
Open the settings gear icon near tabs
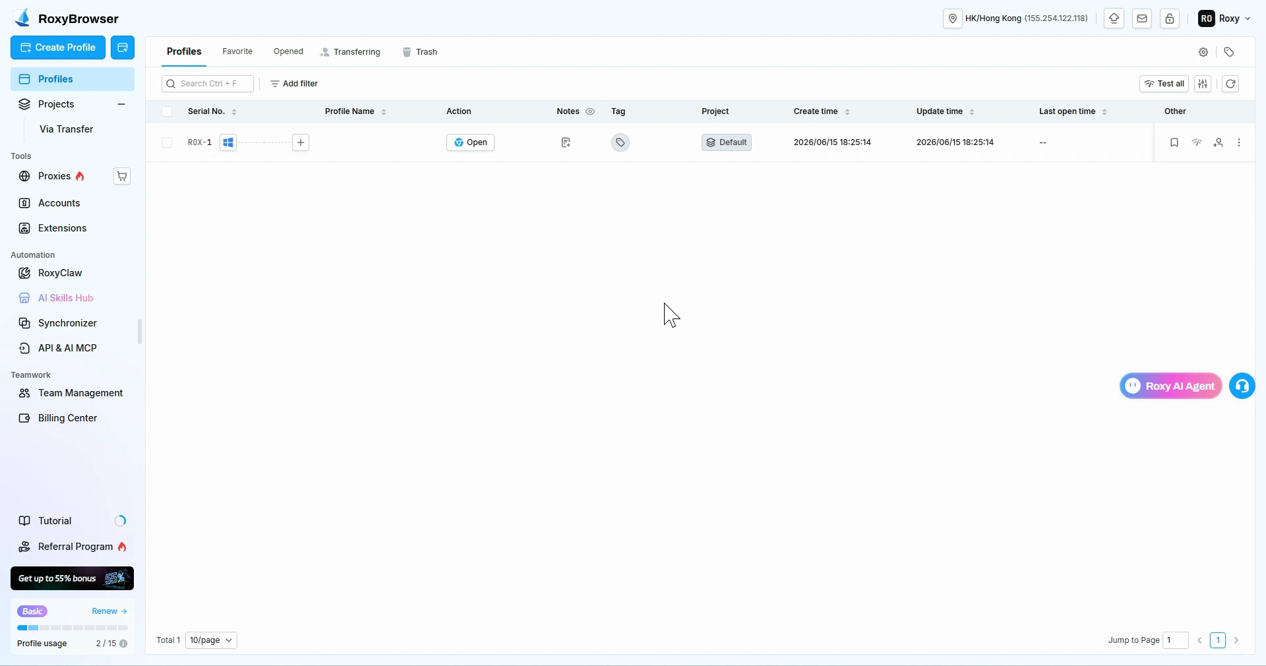(1203, 52)
